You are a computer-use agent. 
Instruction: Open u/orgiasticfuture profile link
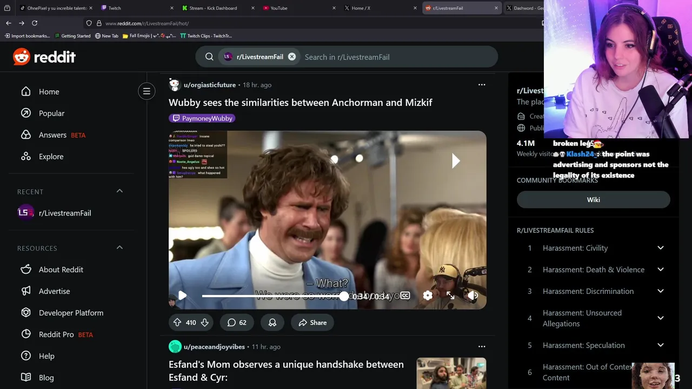coord(210,85)
